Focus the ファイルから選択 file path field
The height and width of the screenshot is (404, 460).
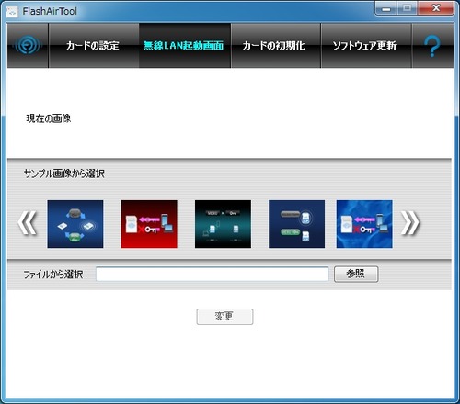coord(212,274)
